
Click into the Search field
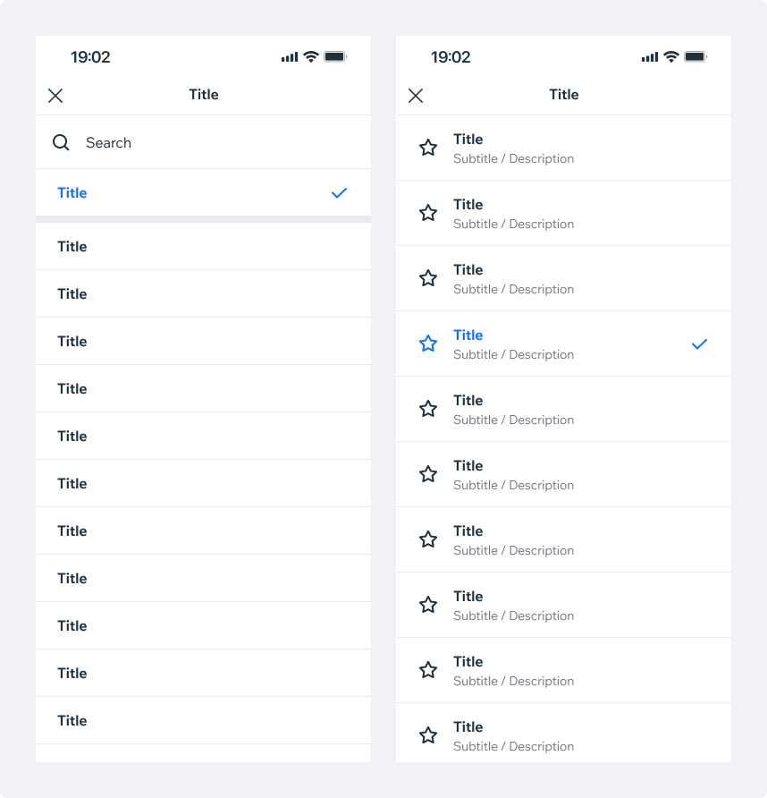[x=203, y=142]
